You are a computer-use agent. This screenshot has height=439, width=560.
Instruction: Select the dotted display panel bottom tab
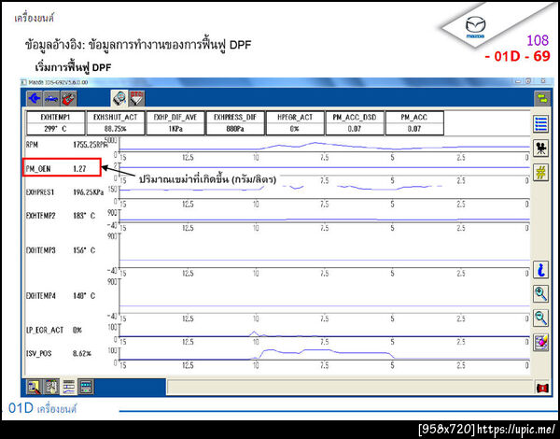pyautogui.click(x=86, y=387)
